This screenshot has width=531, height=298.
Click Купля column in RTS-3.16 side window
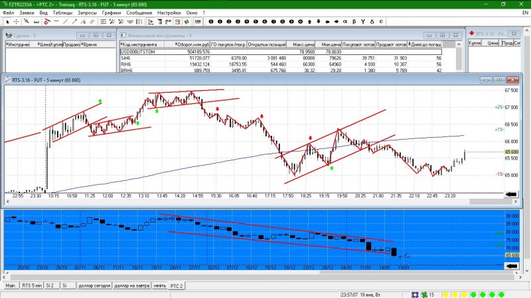[x=475, y=43]
